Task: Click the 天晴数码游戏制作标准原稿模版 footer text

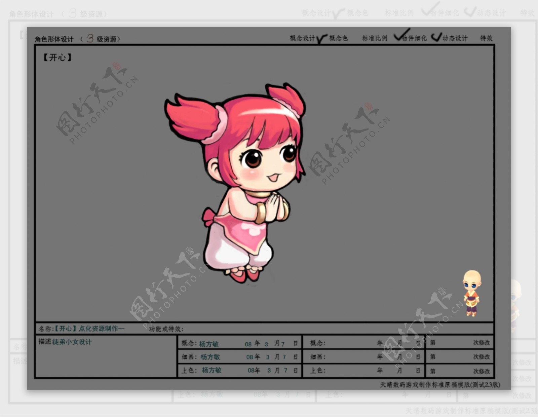Action: point(440,384)
